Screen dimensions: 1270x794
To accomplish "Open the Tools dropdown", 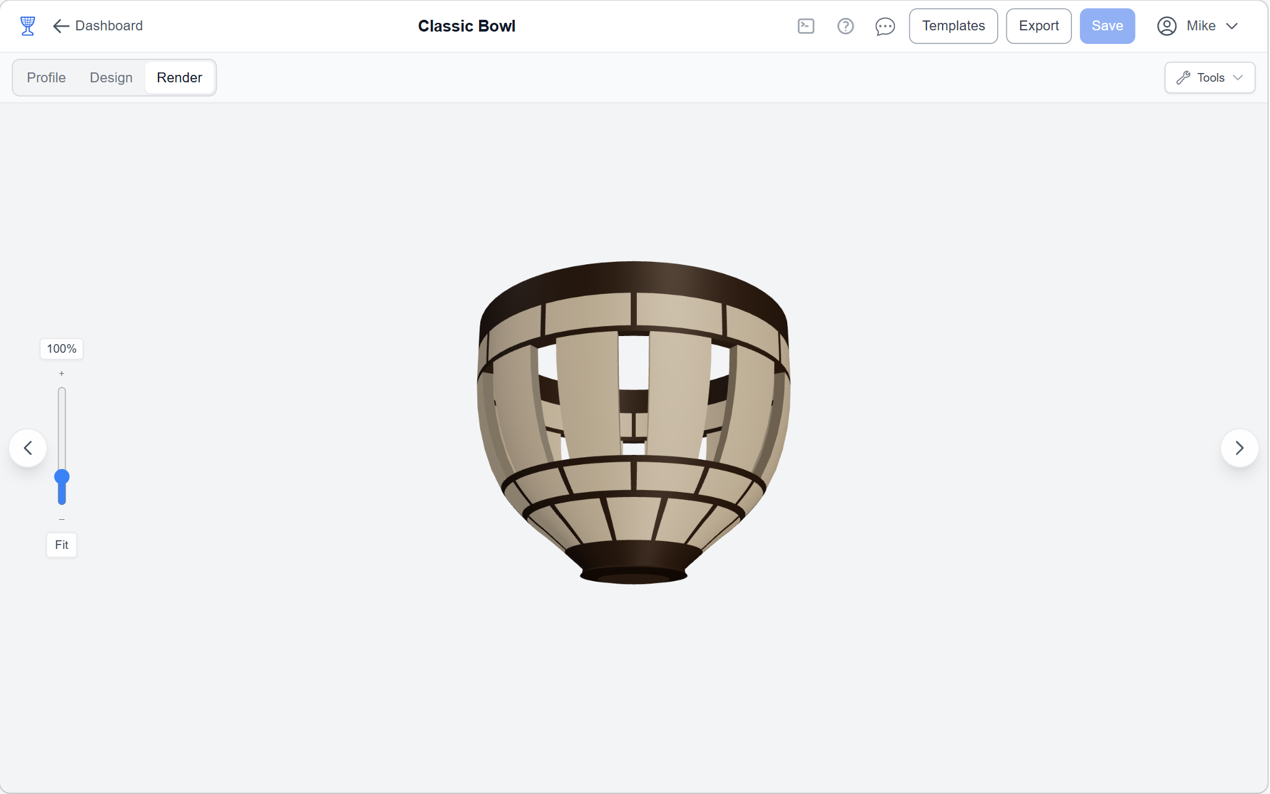I will click(1208, 77).
